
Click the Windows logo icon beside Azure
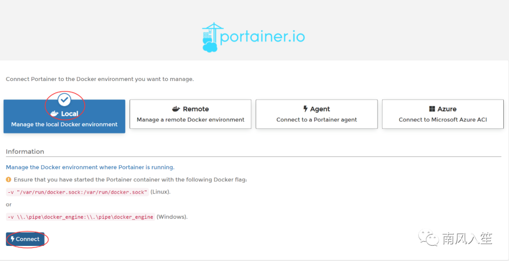click(x=432, y=109)
